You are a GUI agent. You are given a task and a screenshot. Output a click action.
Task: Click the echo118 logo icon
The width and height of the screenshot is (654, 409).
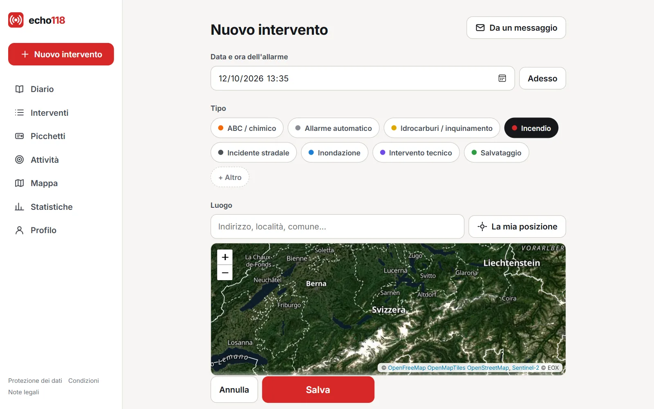pos(16,20)
